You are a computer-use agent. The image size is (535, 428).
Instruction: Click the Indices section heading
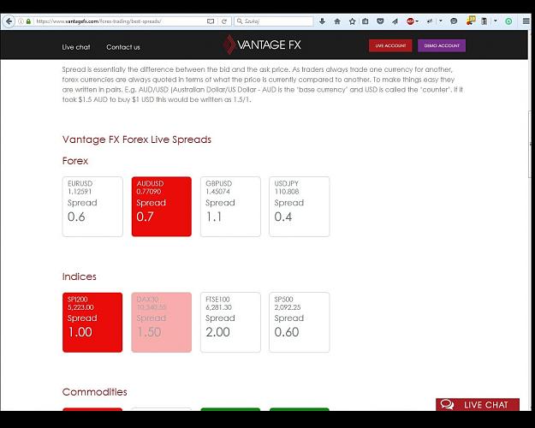click(79, 276)
